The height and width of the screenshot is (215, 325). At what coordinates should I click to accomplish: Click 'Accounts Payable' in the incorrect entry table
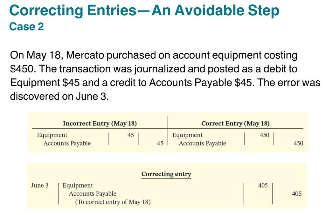(67, 144)
